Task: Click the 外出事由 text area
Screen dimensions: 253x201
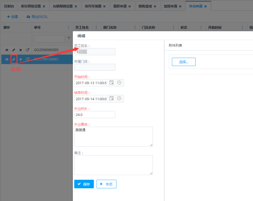Action: (x=113, y=137)
